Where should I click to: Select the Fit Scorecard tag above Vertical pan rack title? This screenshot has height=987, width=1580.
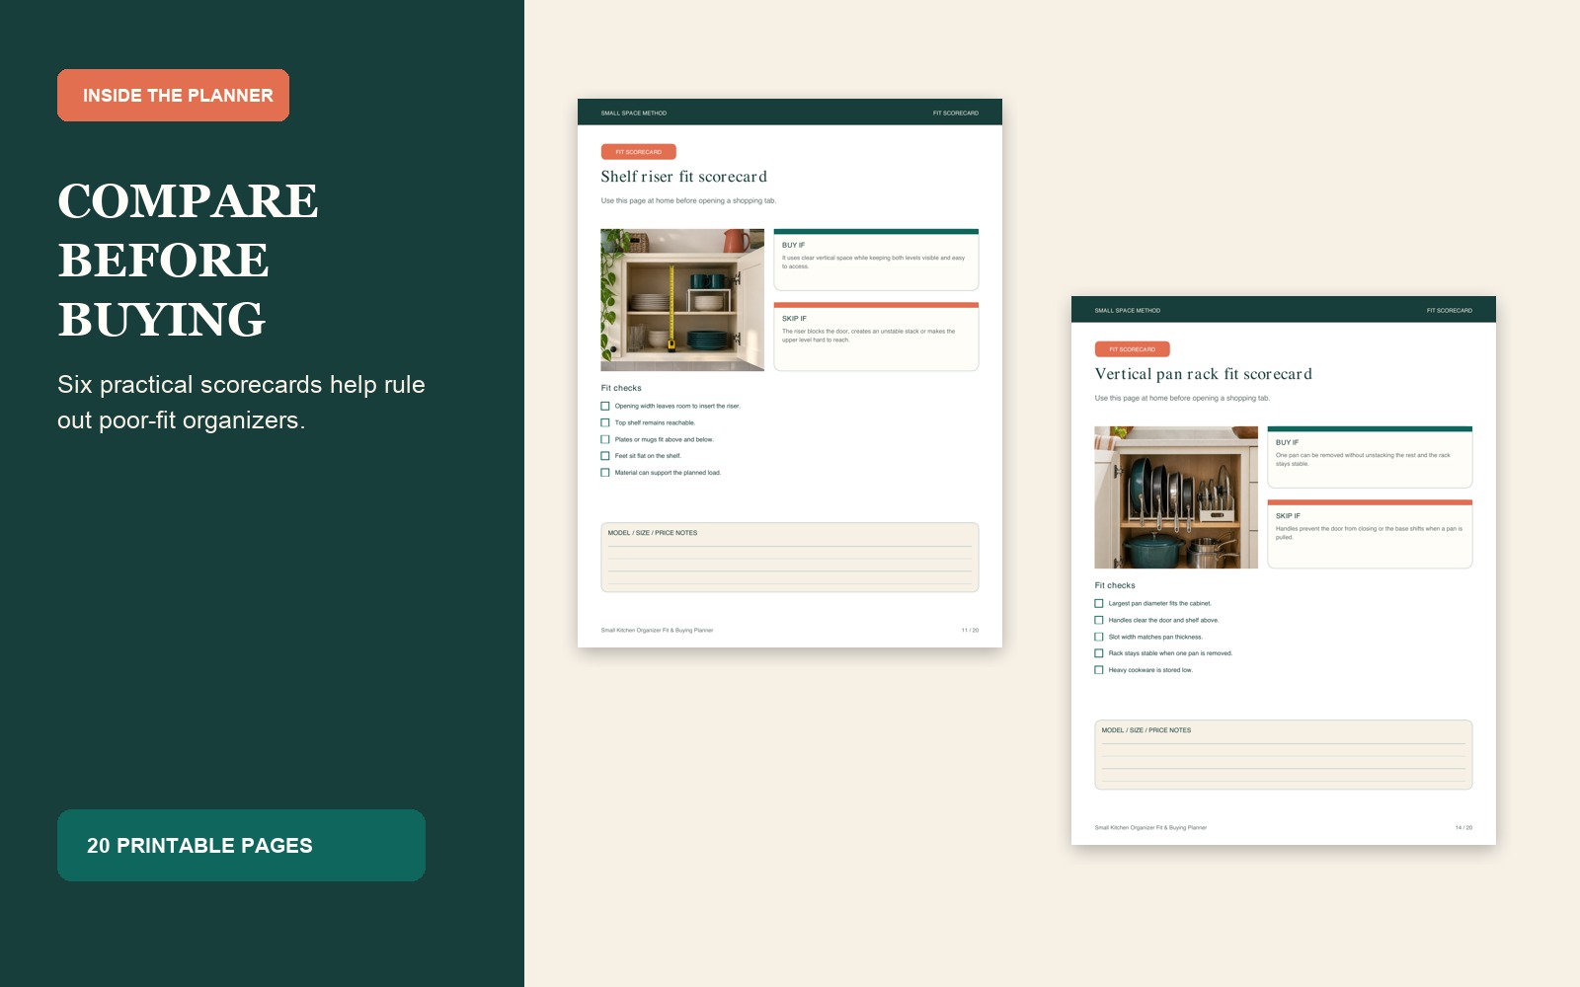tap(1132, 349)
